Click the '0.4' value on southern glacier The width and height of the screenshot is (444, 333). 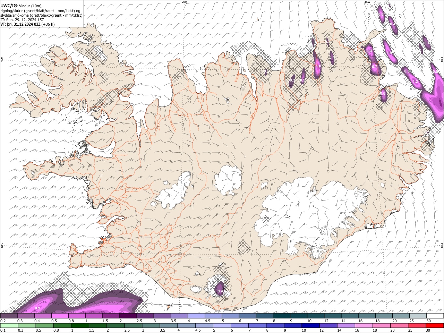click(220, 291)
